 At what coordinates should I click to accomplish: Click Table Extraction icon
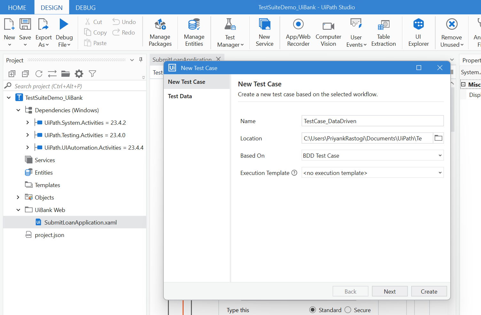[383, 25]
